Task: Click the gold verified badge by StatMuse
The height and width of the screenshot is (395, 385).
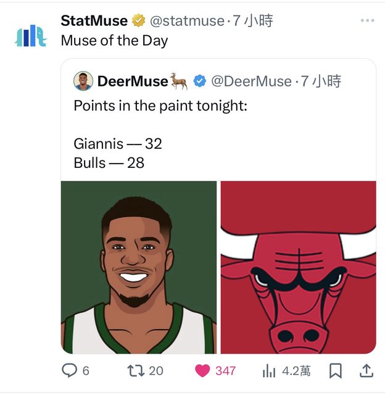Action: click(139, 20)
